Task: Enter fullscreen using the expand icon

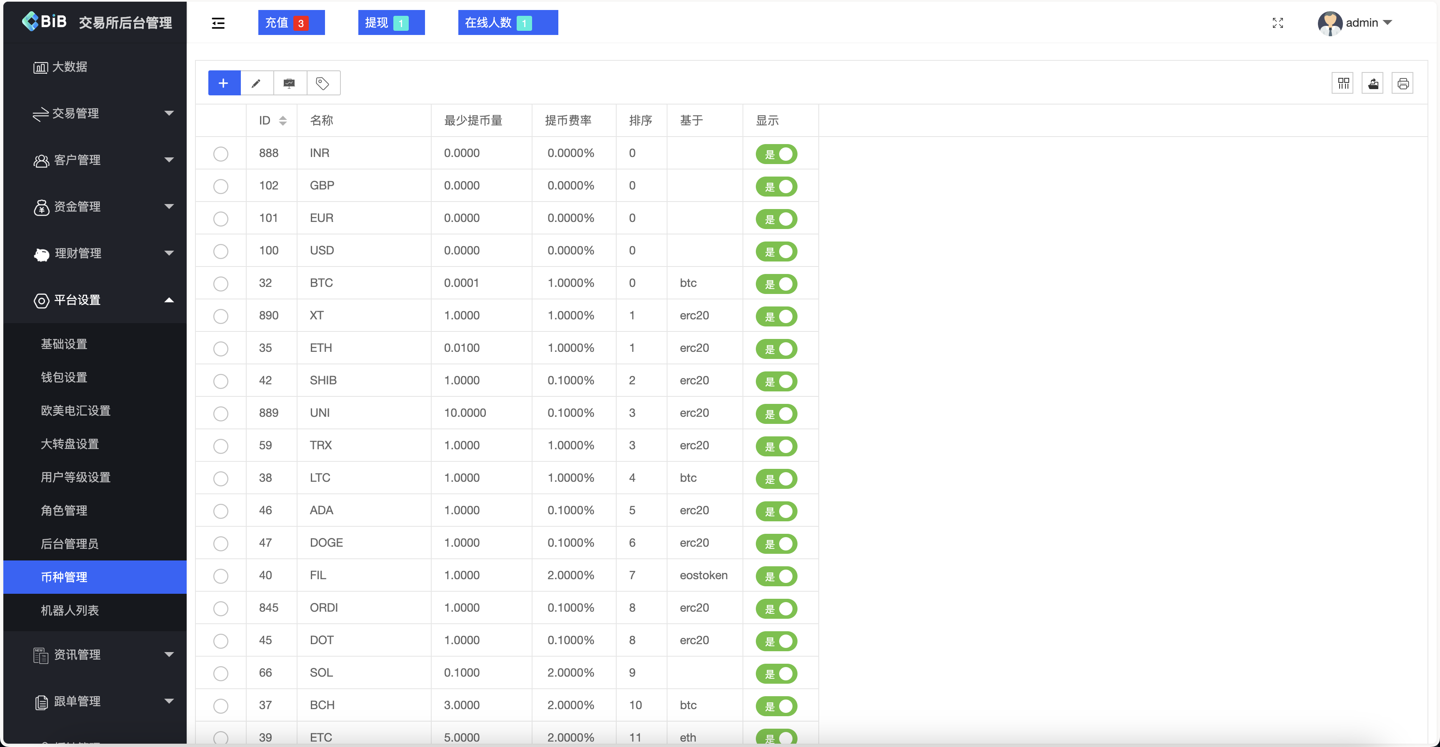Action: tap(1277, 23)
